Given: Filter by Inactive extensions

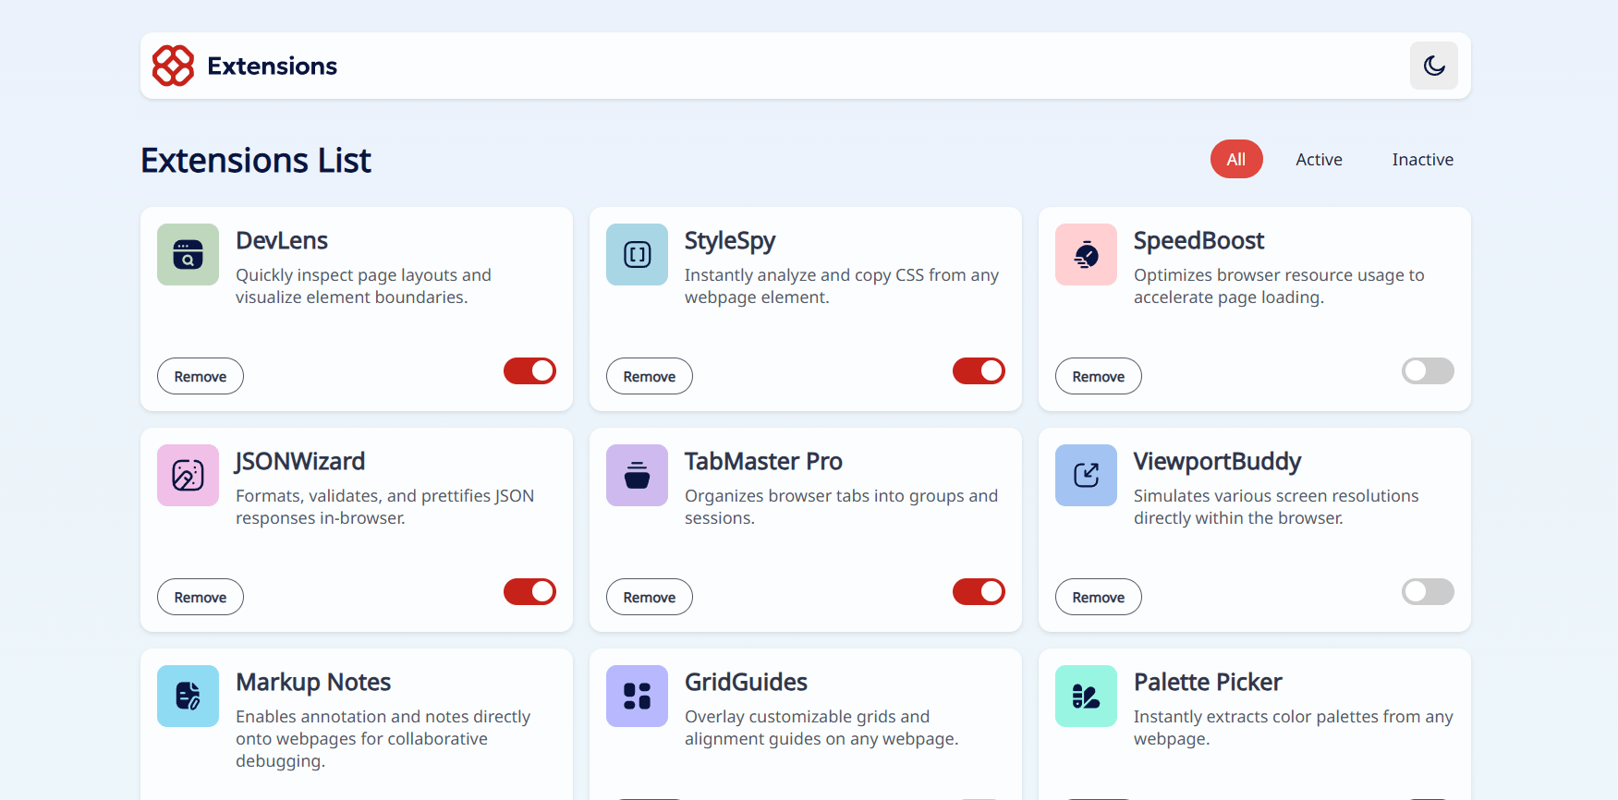Looking at the screenshot, I should point(1422,159).
